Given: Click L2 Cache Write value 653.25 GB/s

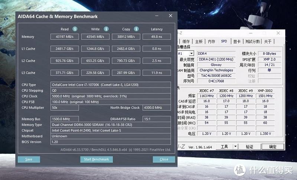Looking at the screenshot, I should point(95,61).
